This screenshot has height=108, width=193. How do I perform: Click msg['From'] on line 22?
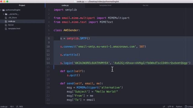[76, 96]
